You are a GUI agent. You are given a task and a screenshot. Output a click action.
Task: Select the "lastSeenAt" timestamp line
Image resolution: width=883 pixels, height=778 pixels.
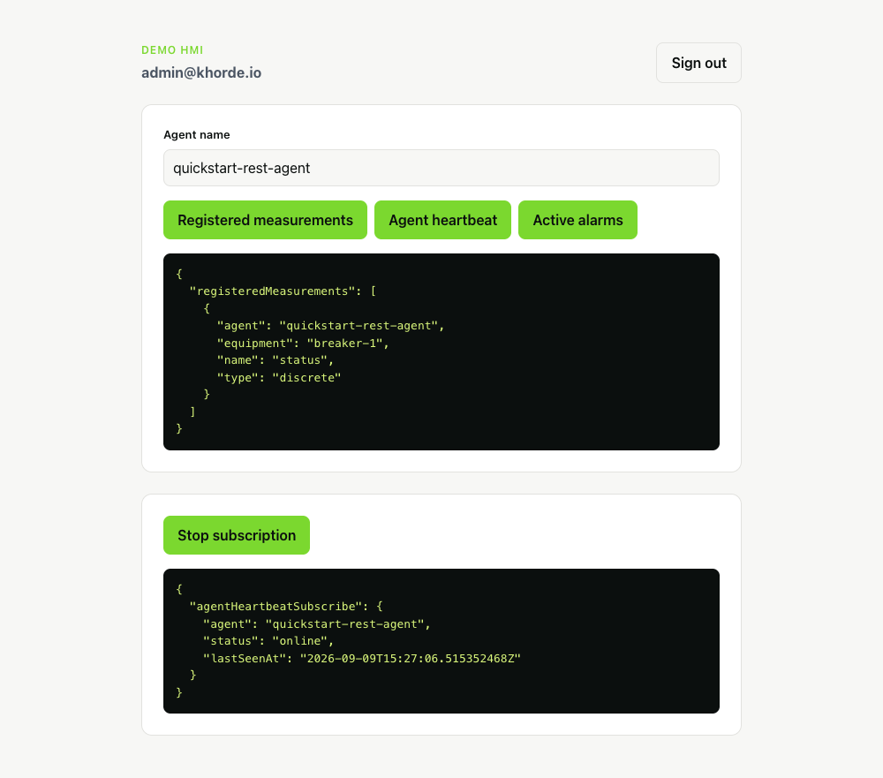362,659
